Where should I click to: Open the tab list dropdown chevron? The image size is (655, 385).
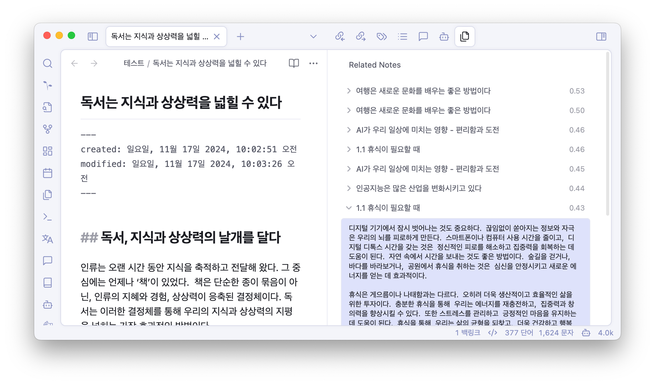(x=313, y=37)
